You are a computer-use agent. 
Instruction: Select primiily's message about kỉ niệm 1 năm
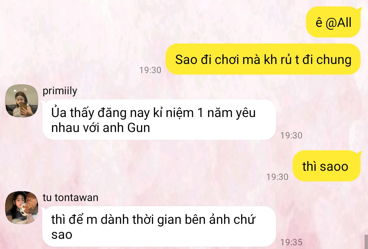point(159,120)
